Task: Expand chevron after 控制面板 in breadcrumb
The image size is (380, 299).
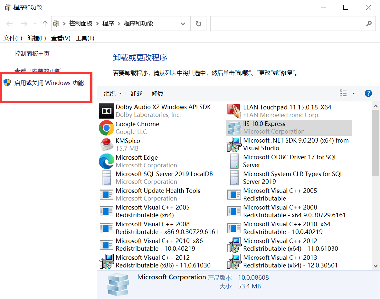Action: (98, 23)
